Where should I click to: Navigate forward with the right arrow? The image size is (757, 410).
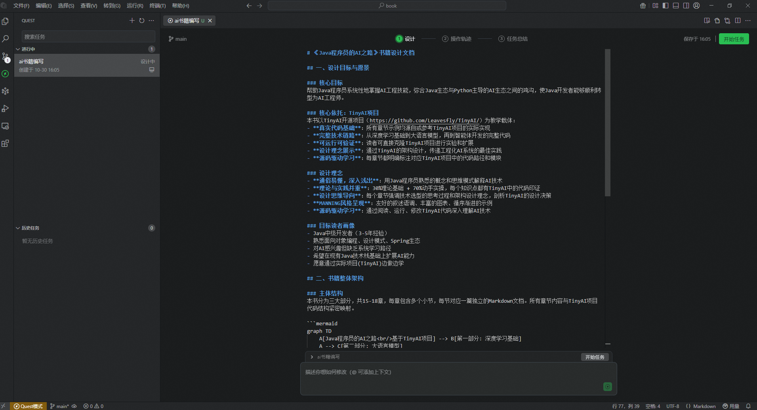(x=259, y=6)
